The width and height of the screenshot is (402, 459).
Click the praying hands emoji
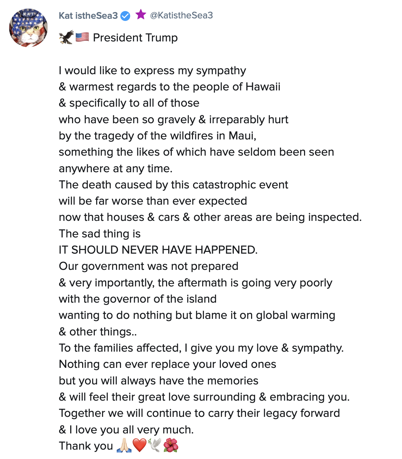pos(124,446)
